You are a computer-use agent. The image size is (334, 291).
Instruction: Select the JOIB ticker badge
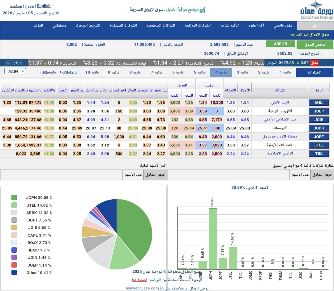coord(319,120)
